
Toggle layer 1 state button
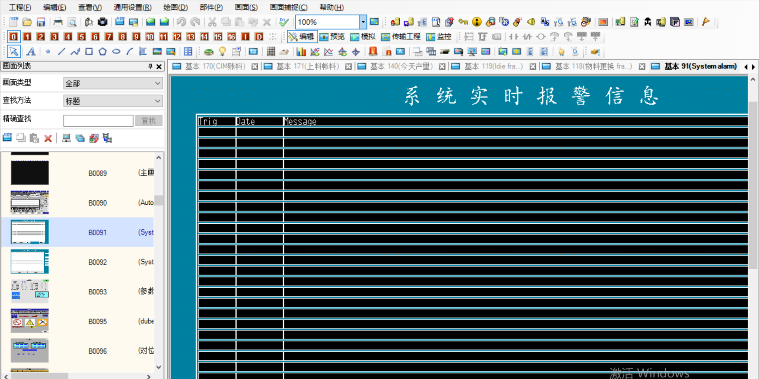[27, 37]
